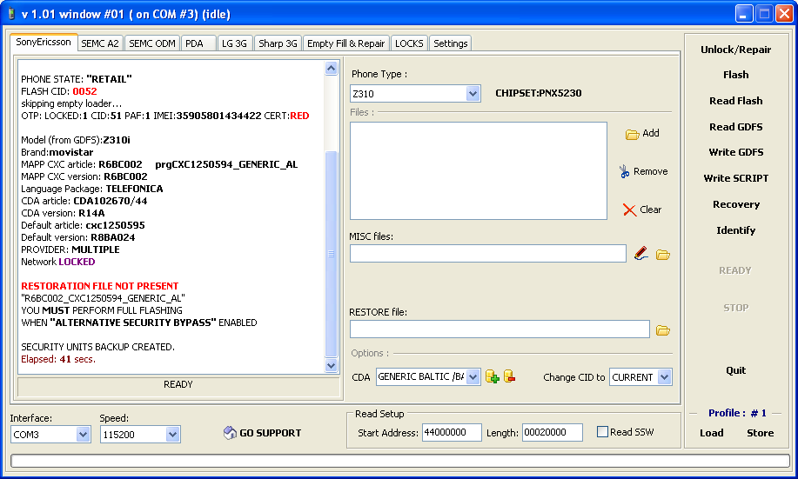Click the GO SUPPORT house icon

[x=230, y=433]
